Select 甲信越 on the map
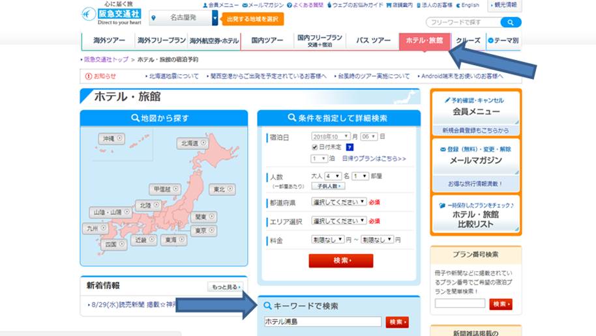 click(165, 189)
